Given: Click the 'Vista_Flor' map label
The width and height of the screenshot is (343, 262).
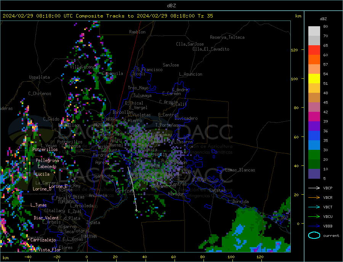Looking at the screenshot, I should (x=50, y=249).
